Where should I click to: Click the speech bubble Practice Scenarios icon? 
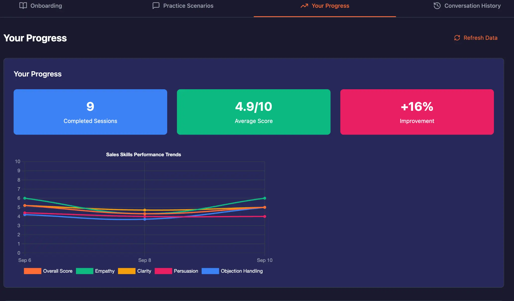(156, 6)
